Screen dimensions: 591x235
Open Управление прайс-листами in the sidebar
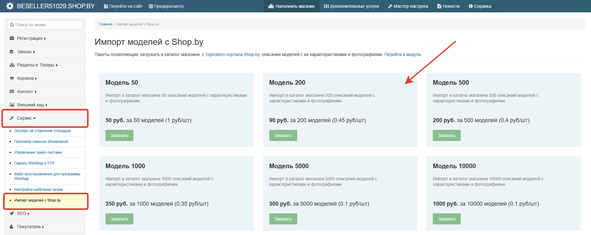(38, 152)
